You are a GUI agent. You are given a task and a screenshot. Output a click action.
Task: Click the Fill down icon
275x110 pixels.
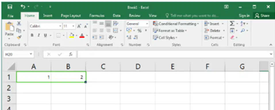point(232,31)
